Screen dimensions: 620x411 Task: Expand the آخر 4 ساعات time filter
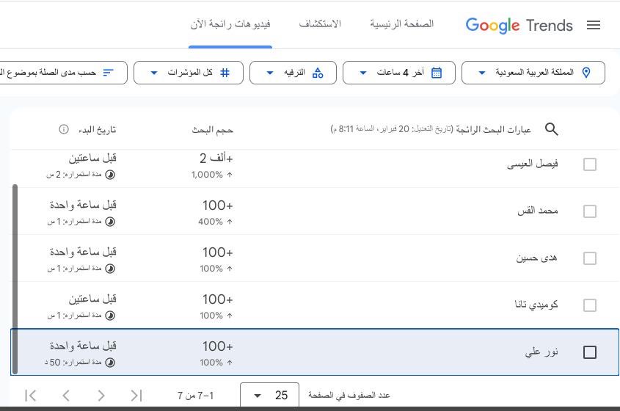coord(399,73)
